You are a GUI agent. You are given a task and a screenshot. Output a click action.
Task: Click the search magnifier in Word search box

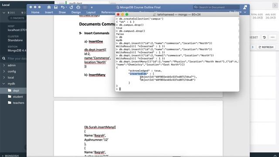(x=196, y=7)
